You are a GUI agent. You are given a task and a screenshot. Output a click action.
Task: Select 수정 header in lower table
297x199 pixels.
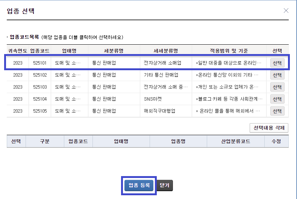(x=276, y=141)
